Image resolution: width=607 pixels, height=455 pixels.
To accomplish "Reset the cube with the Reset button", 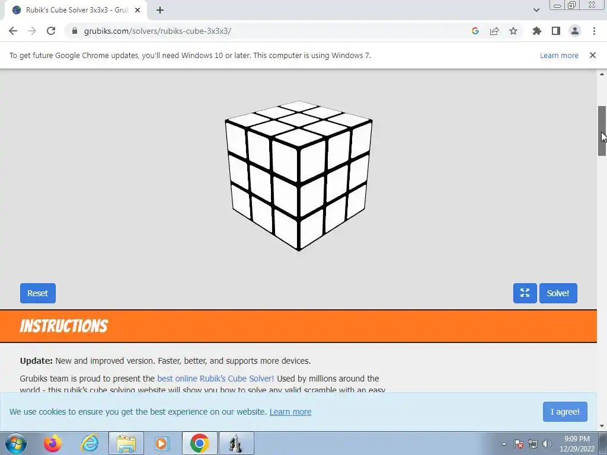I will tap(38, 293).
